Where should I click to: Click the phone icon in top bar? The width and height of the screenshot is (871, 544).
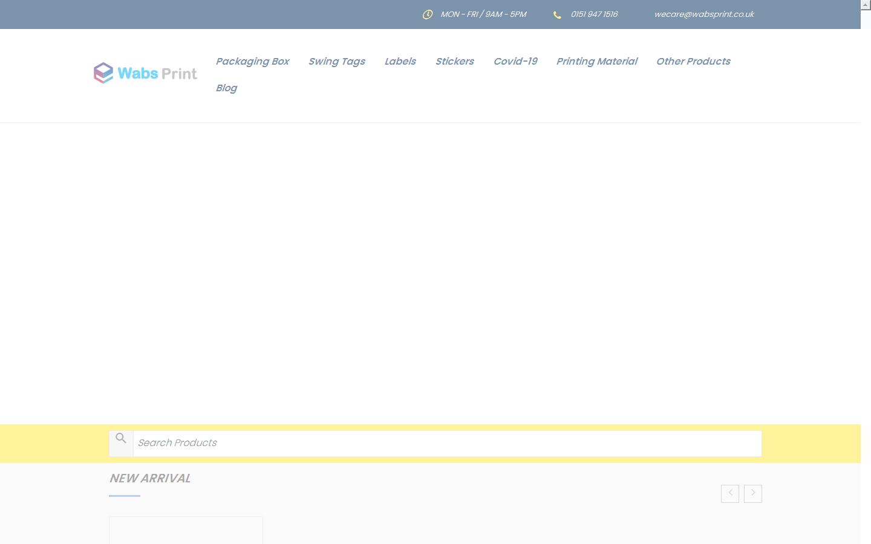[557, 15]
